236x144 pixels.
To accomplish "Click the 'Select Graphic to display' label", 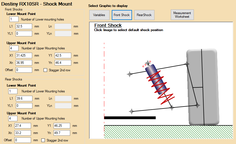I will click(x=108, y=6).
